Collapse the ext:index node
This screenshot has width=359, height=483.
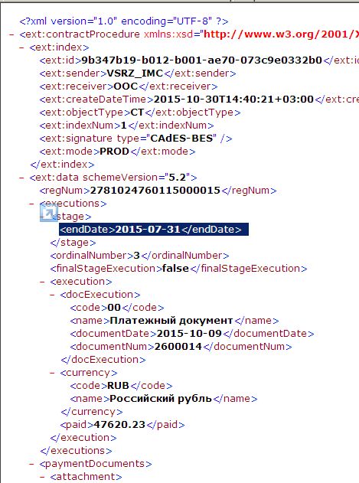[x=21, y=47]
